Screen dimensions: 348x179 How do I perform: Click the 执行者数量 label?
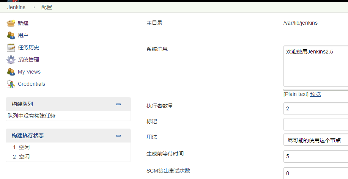(160, 106)
